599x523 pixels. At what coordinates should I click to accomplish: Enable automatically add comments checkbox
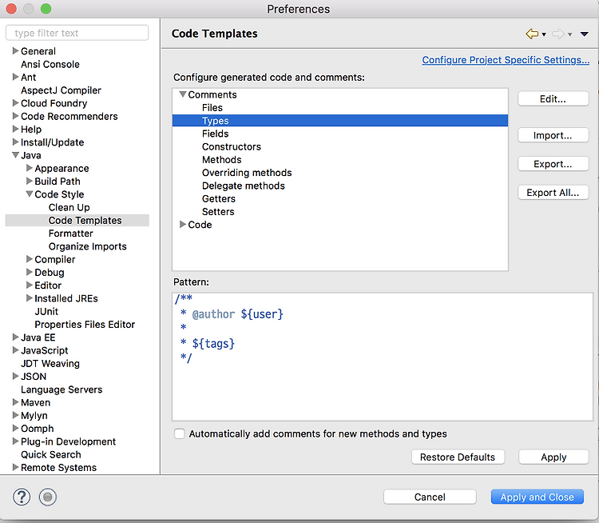pos(179,433)
